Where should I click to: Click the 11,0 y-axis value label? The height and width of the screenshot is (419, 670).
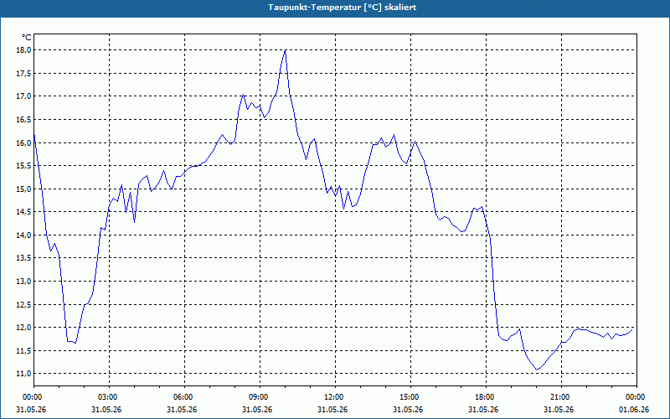[24, 373]
